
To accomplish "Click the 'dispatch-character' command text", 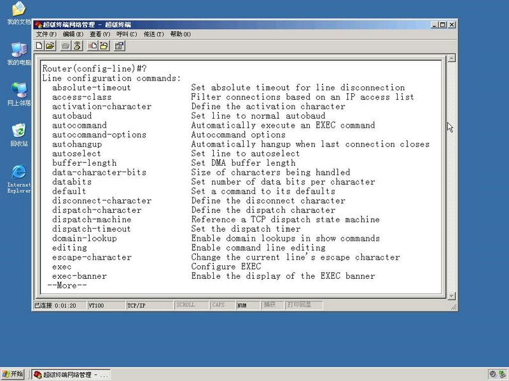I will point(97,210).
